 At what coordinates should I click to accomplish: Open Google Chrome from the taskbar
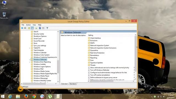click(34, 97)
